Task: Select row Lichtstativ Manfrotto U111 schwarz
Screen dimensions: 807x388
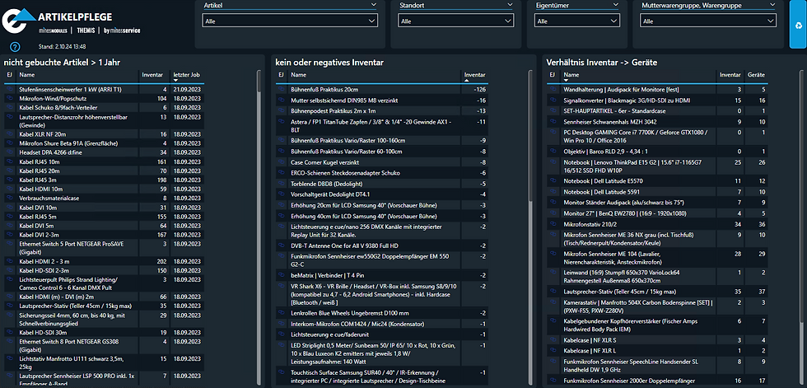Action: point(104,362)
